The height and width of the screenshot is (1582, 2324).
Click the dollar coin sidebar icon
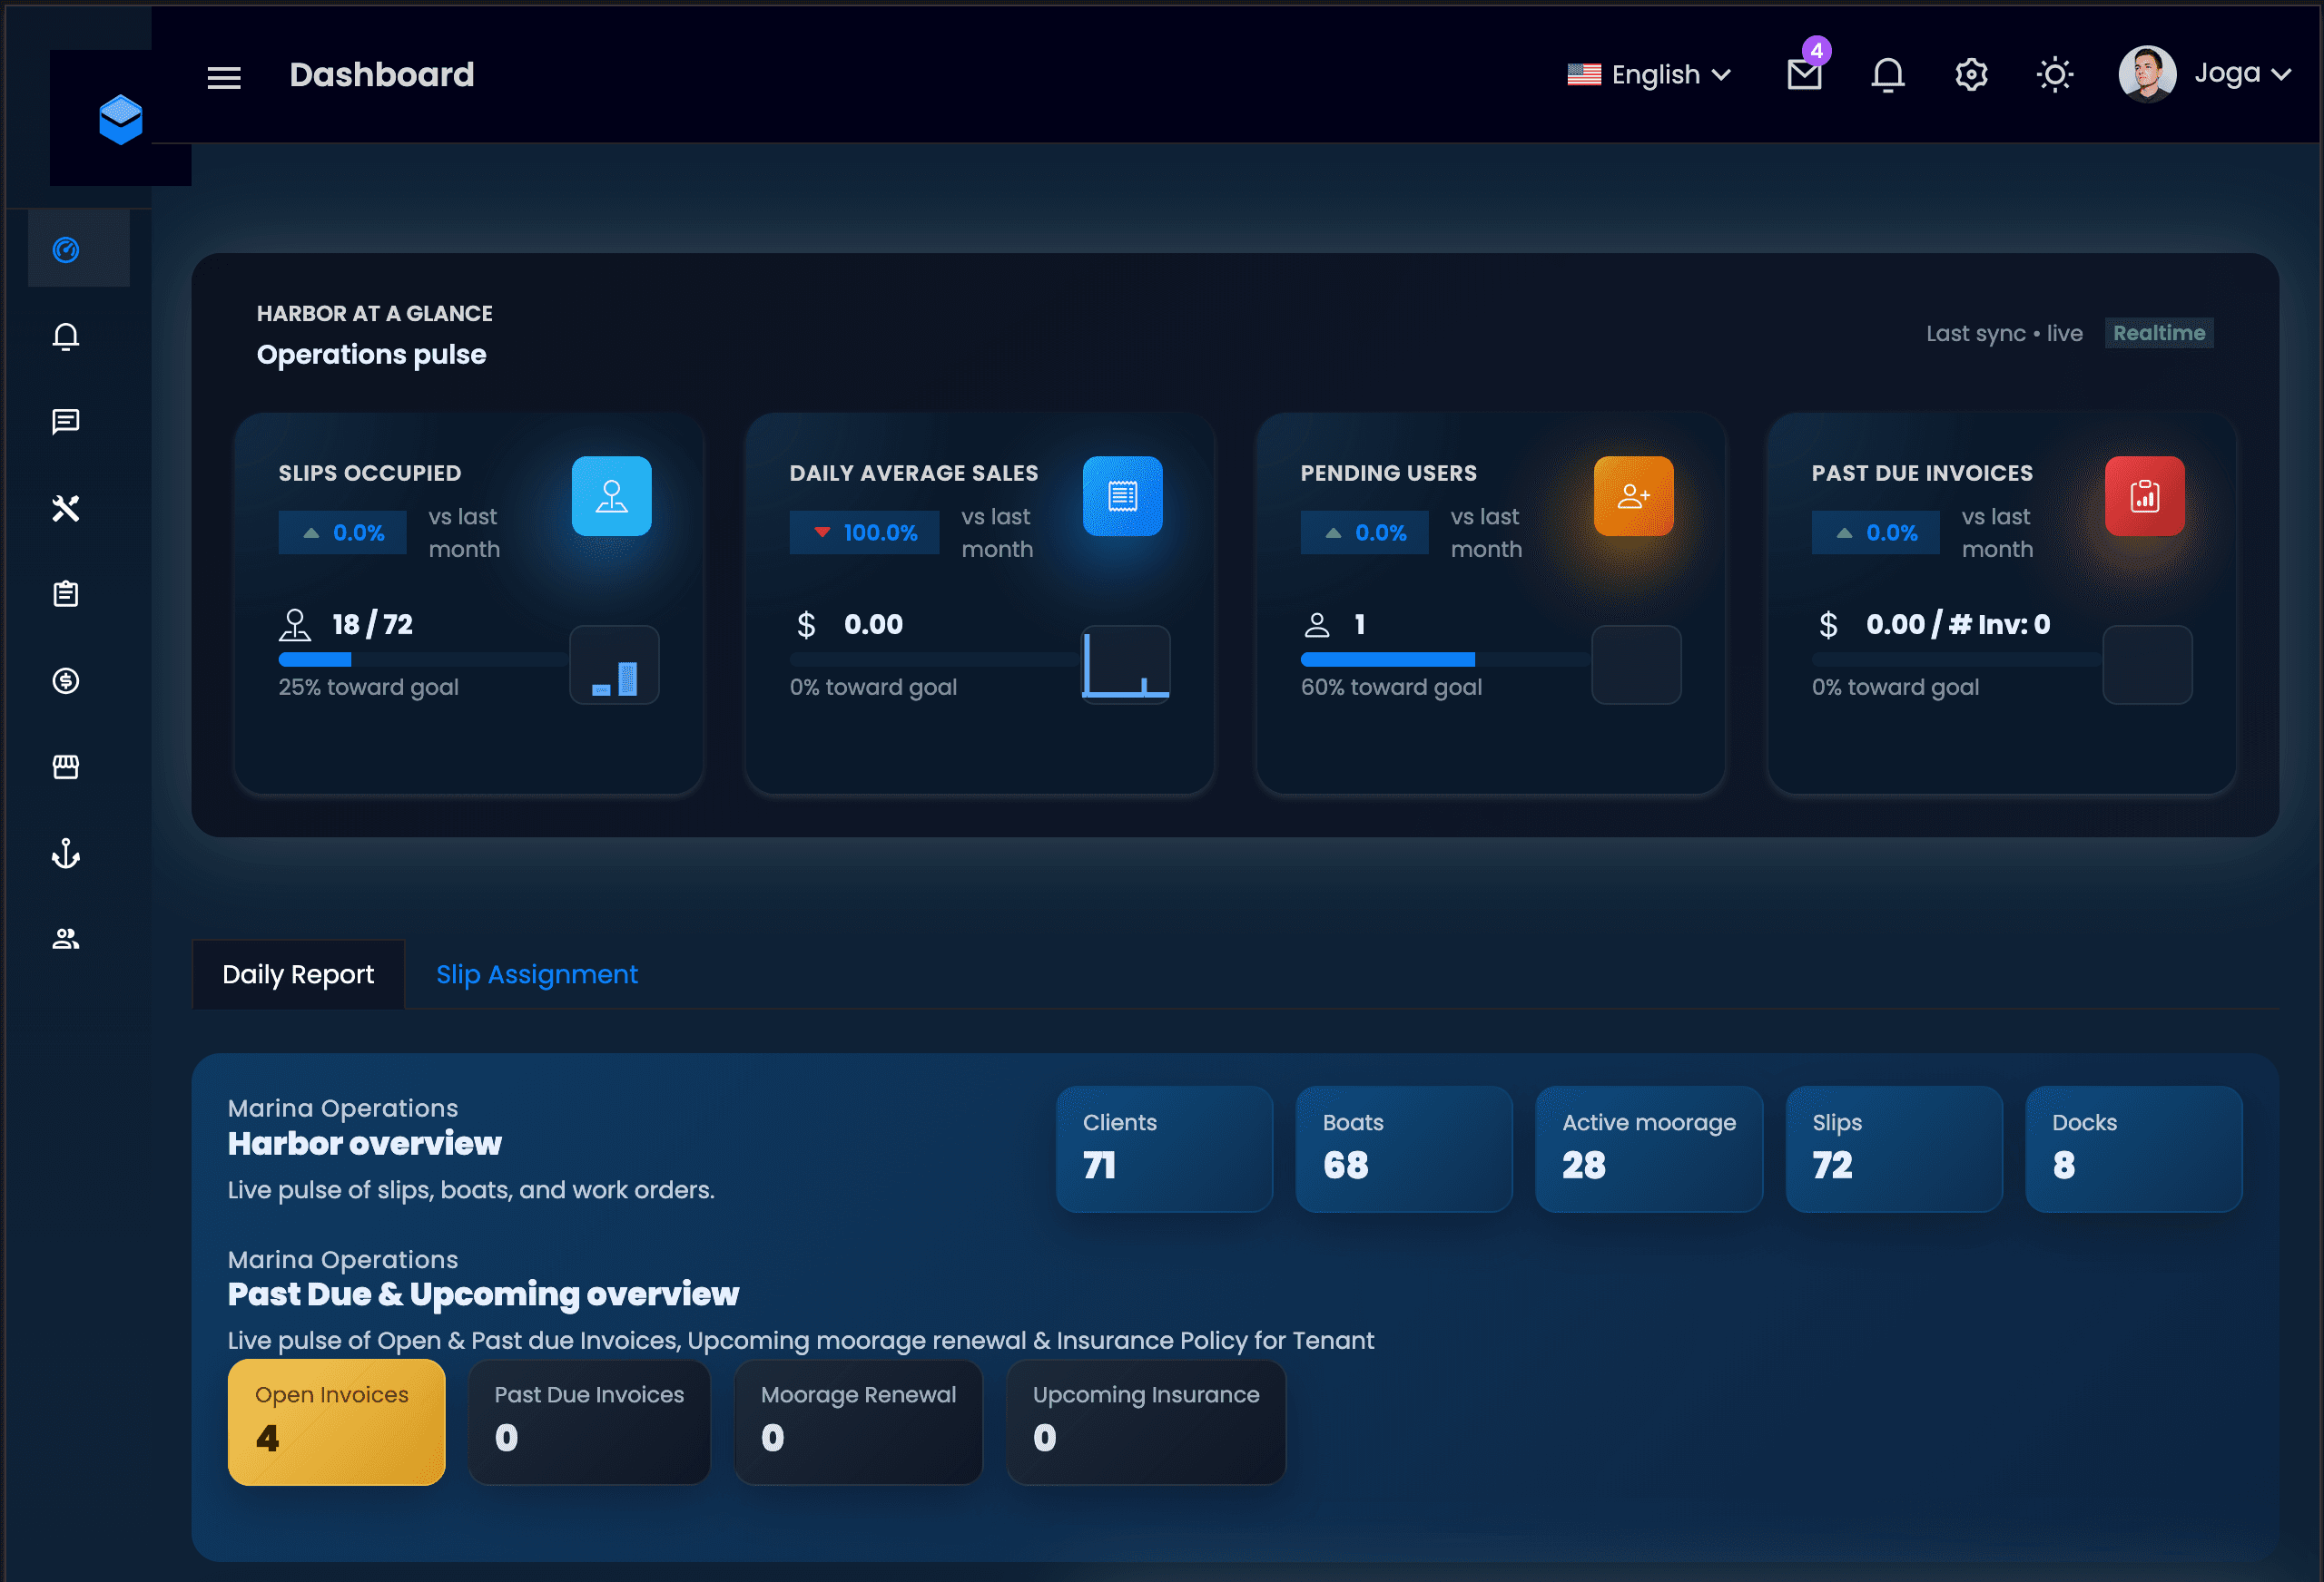point(66,680)
